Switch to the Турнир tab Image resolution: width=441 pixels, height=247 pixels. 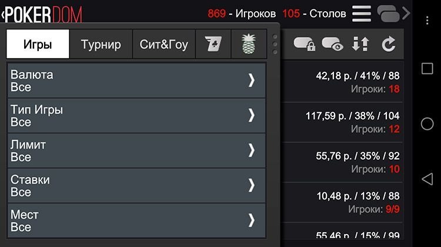click(101, 44)
